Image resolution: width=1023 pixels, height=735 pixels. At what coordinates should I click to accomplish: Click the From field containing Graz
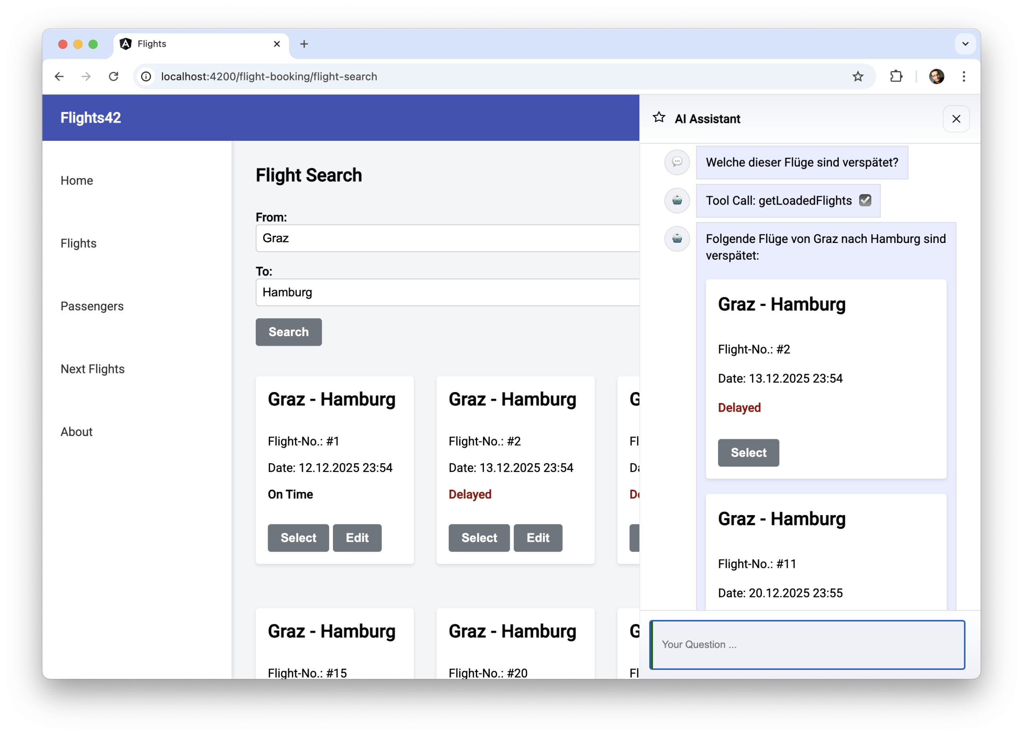446,238
